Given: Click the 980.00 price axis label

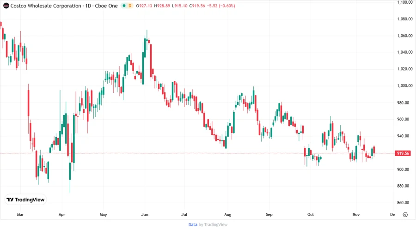Looking at the screenshot, I should point(403,103).
